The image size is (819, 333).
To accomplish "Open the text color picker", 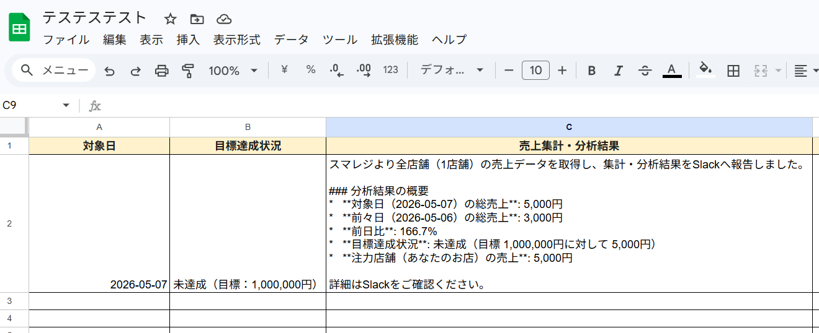I will point(672,71).
